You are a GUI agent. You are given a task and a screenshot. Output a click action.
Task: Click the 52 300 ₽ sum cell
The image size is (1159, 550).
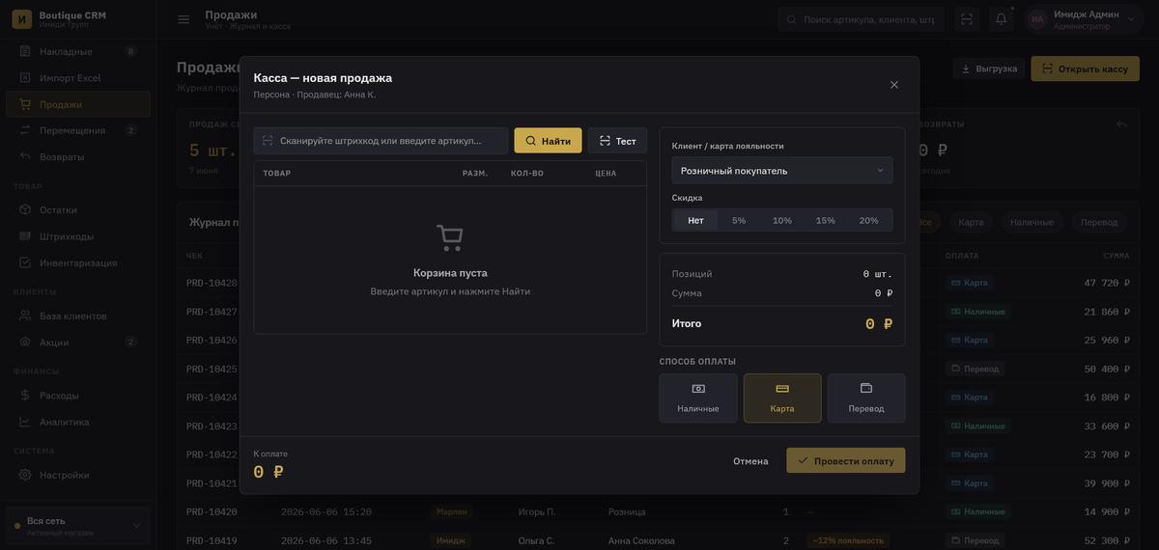click(x=1107, y=540)
